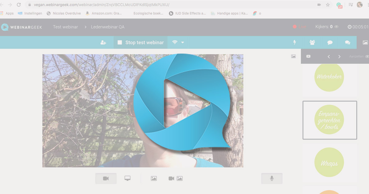
Task: Switch to presentation image source
Action: click(x=154, y=178)
